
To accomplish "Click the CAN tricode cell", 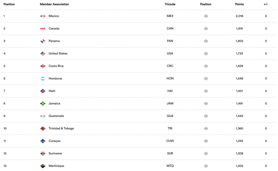I will coord(170,28).
